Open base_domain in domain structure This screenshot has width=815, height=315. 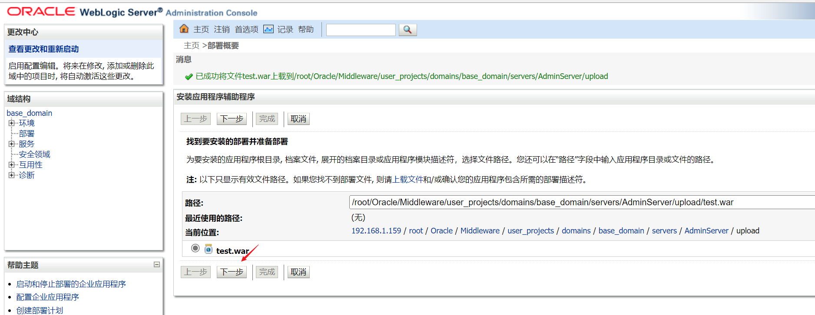(x=29, y=113)
